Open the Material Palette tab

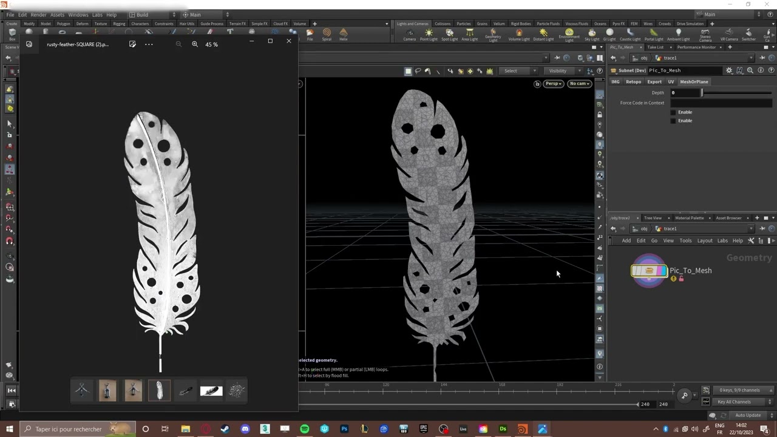coord(689,218)
